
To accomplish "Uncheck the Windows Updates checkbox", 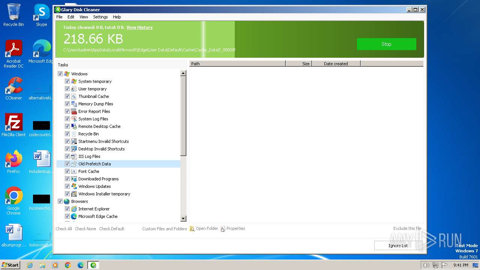I will [x=67, y=186].
